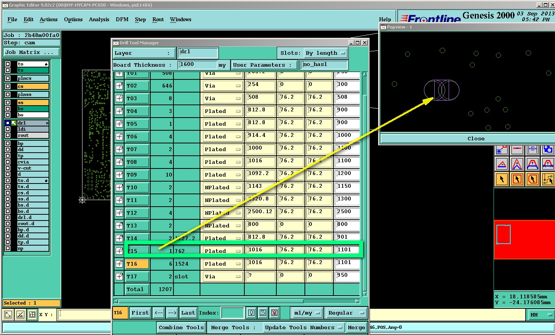Toggle checkbox for layer to
The image size is (555, 335).
(8, 64)
